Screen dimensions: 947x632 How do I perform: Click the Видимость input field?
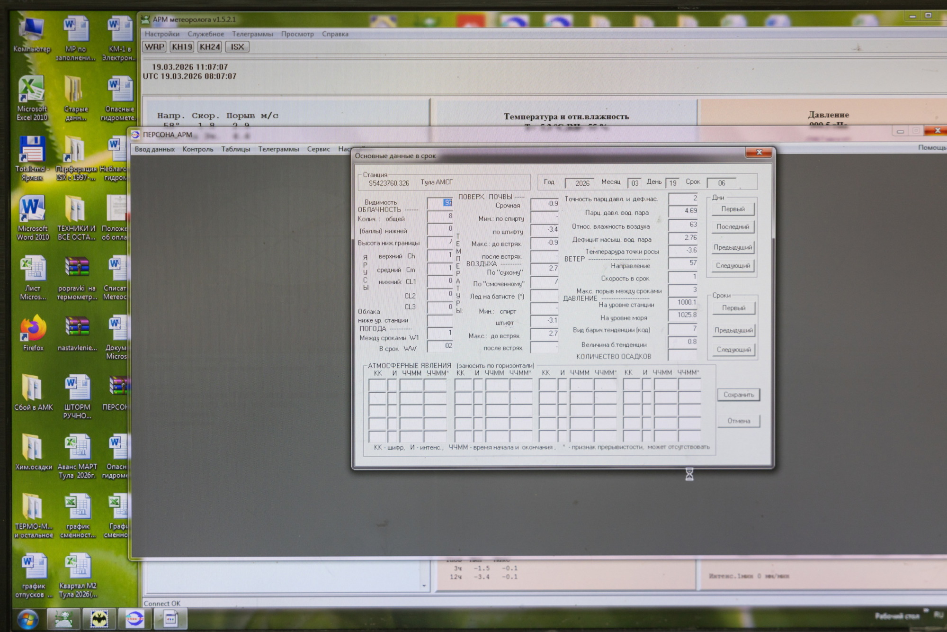pos(440,203)
